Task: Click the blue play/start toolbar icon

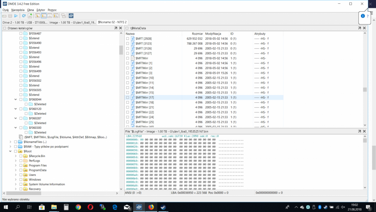Action: [16, 16]
